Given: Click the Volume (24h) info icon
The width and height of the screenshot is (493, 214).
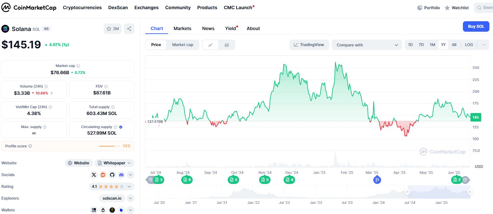Looking at the screenshot, I should pyautogui.click(x=46, y=87).
